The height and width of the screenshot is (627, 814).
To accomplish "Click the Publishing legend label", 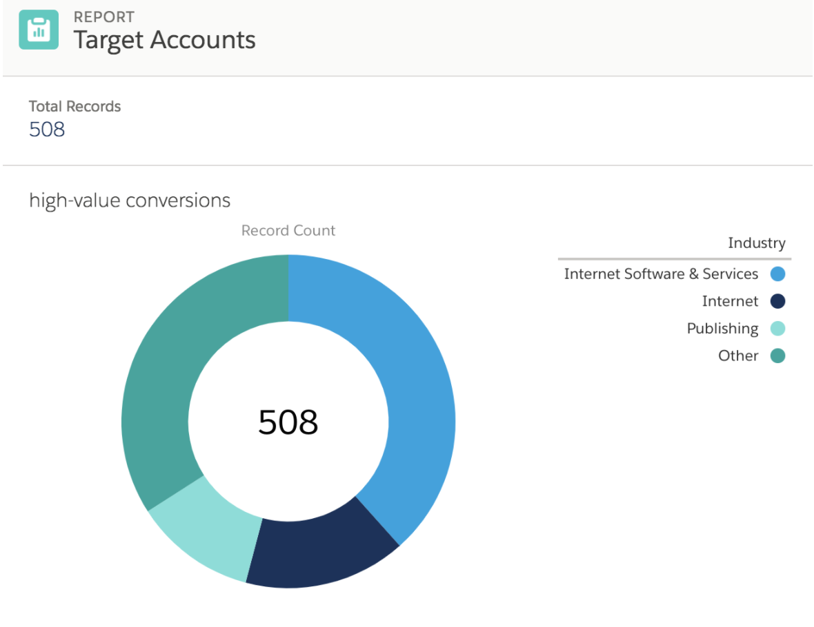I will (722, 329).
